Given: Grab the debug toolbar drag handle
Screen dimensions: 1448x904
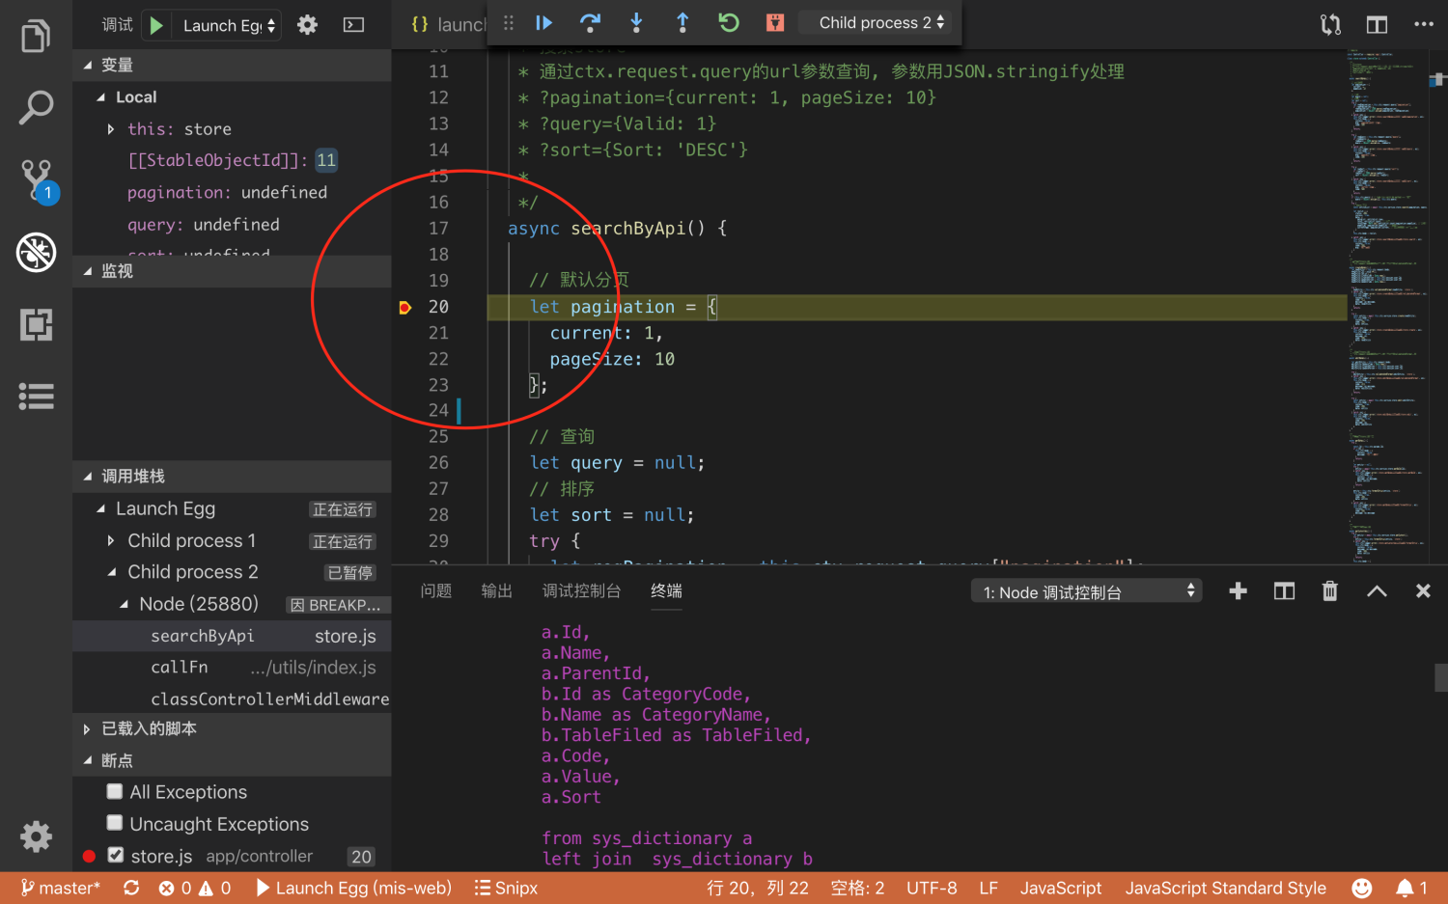Looking at the screenshot, I should 509,22.
